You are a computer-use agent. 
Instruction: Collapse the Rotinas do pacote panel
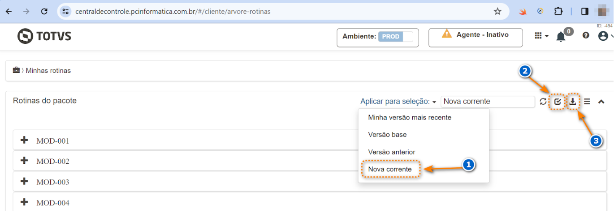click(x=601, y=102)
